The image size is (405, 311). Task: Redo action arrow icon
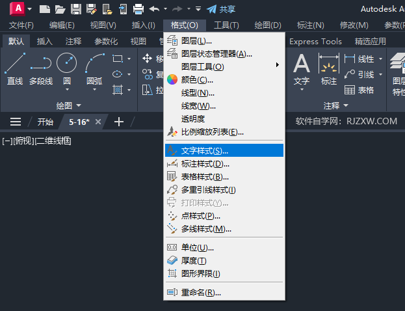click(177, 9)
